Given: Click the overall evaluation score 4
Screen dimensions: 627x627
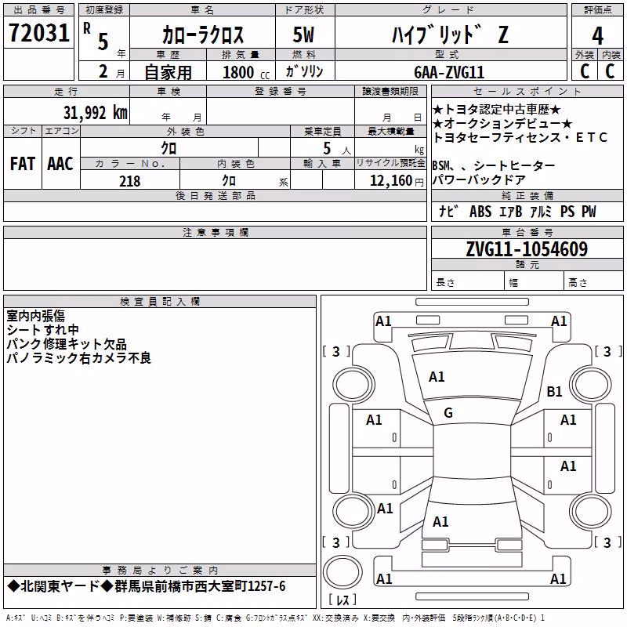Looking at the screenshot, I should tap(597, 36).
